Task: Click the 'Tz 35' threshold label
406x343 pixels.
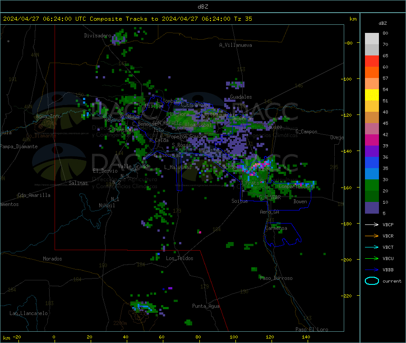Action: click(243, 19)
